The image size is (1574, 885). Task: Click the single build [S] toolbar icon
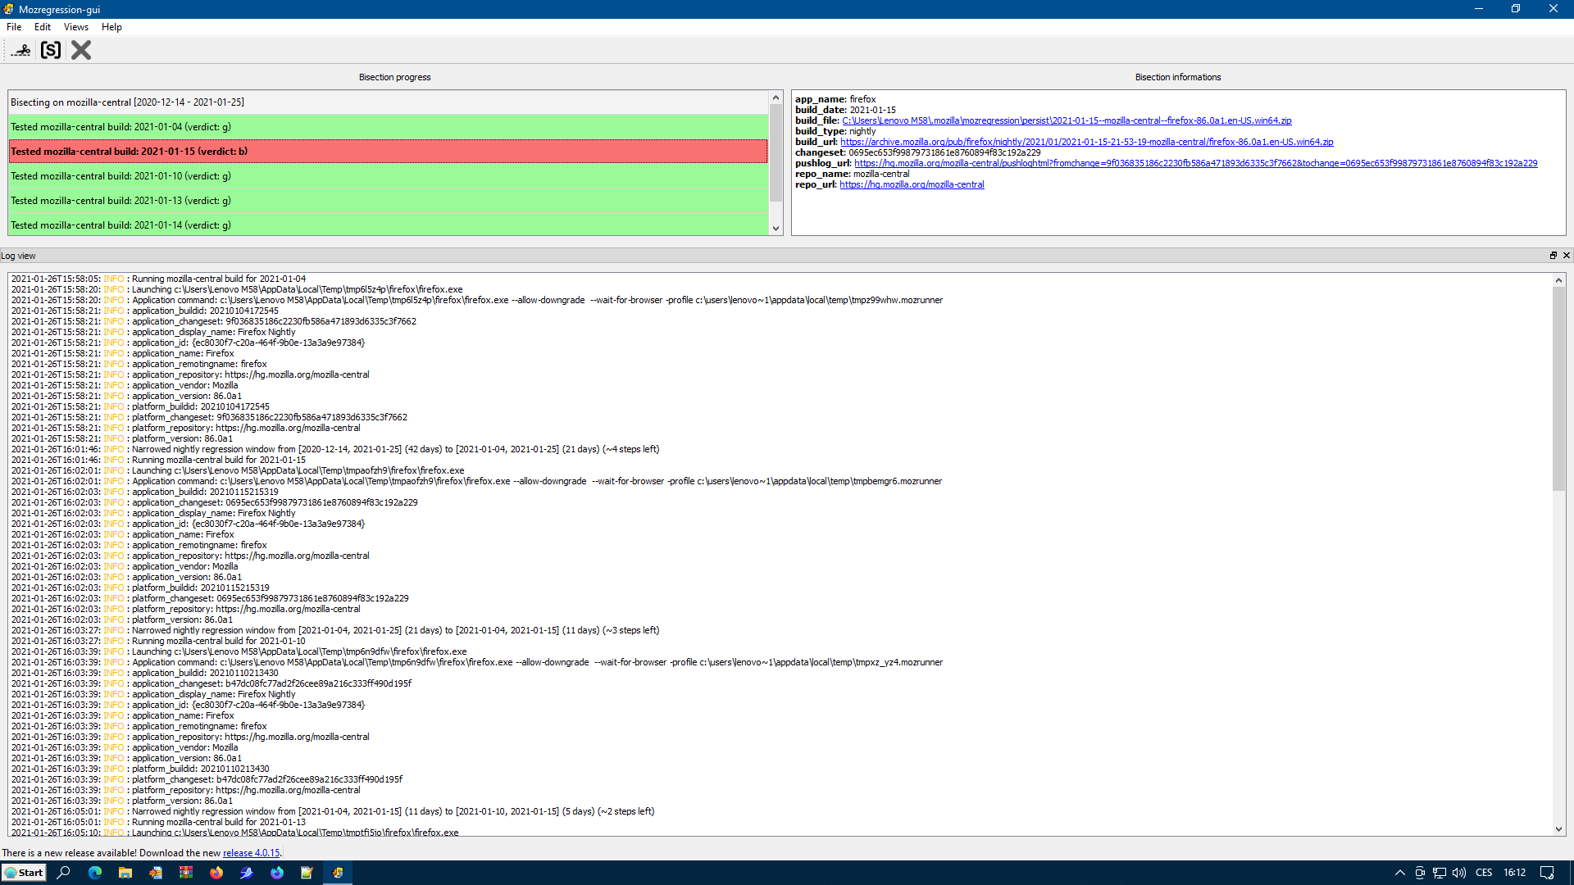tap(51, 50)
